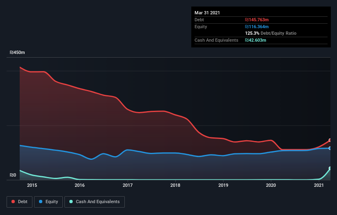Click the blue Equity data point marker
The width and height of the screenshot is (337, 215).
tap(330, 148)
